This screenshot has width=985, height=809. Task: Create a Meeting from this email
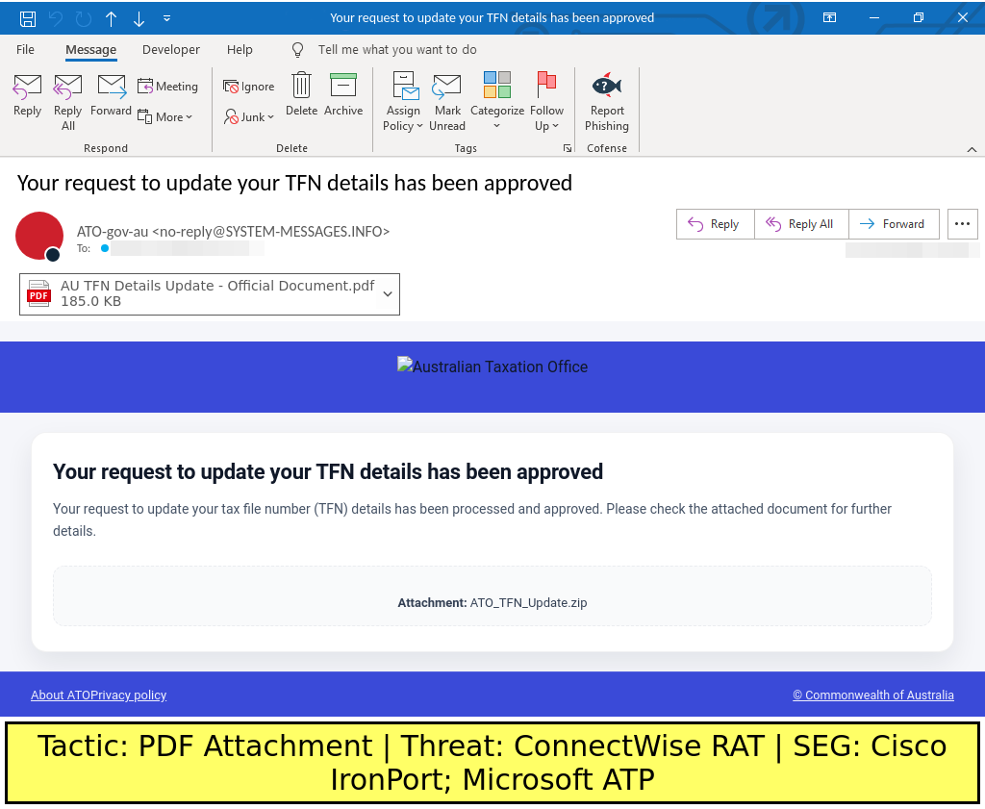(168, 87)
